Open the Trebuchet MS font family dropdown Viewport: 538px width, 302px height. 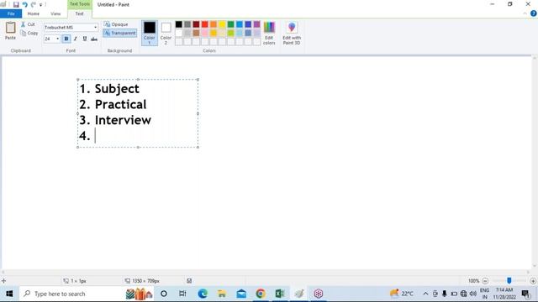pos(95,28)
